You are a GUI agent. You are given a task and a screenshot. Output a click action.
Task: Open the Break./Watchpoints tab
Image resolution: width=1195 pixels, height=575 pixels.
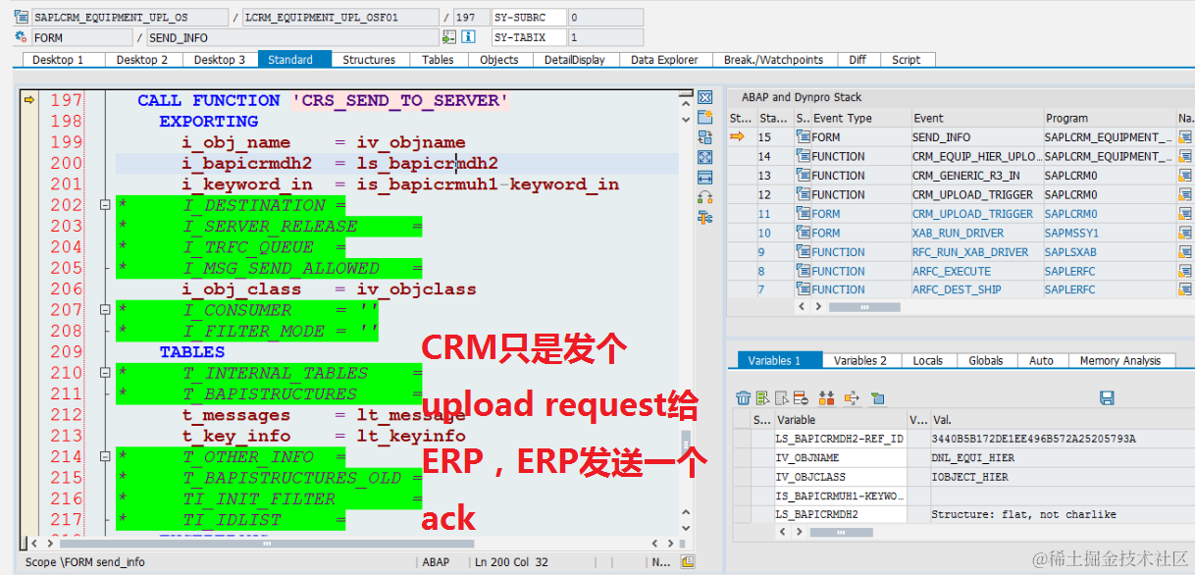pos(773,60)
